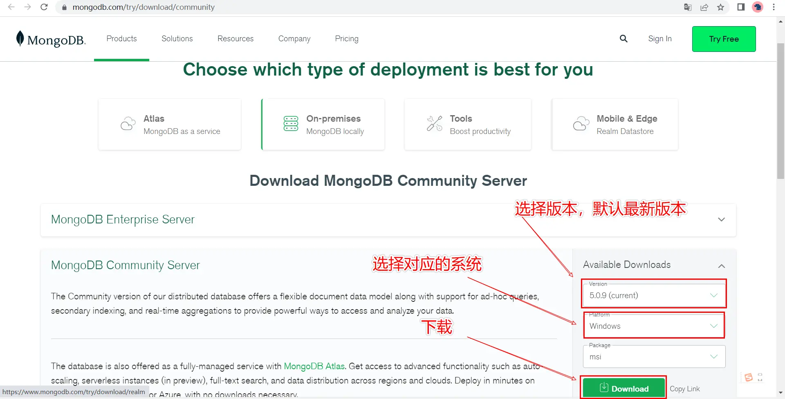Click the scrollbar down arrow
The height and width of the screenshot is (399, 785).
[781, 393]
